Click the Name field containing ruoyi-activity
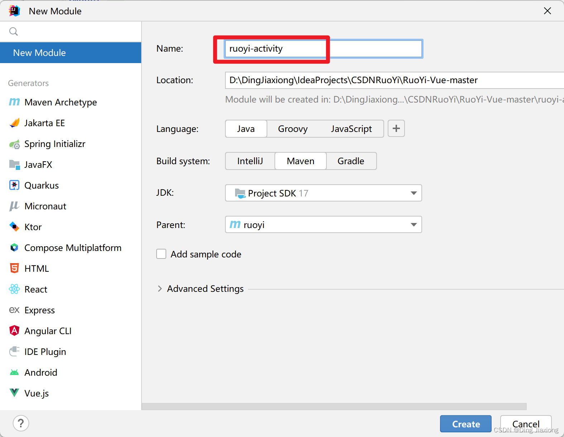564x437 pixels. pos(324,48)
